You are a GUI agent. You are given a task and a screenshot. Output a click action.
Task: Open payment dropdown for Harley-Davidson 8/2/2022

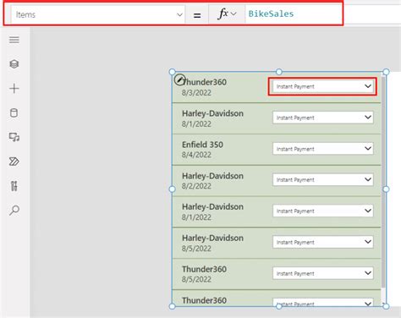[x=323, y=179]
